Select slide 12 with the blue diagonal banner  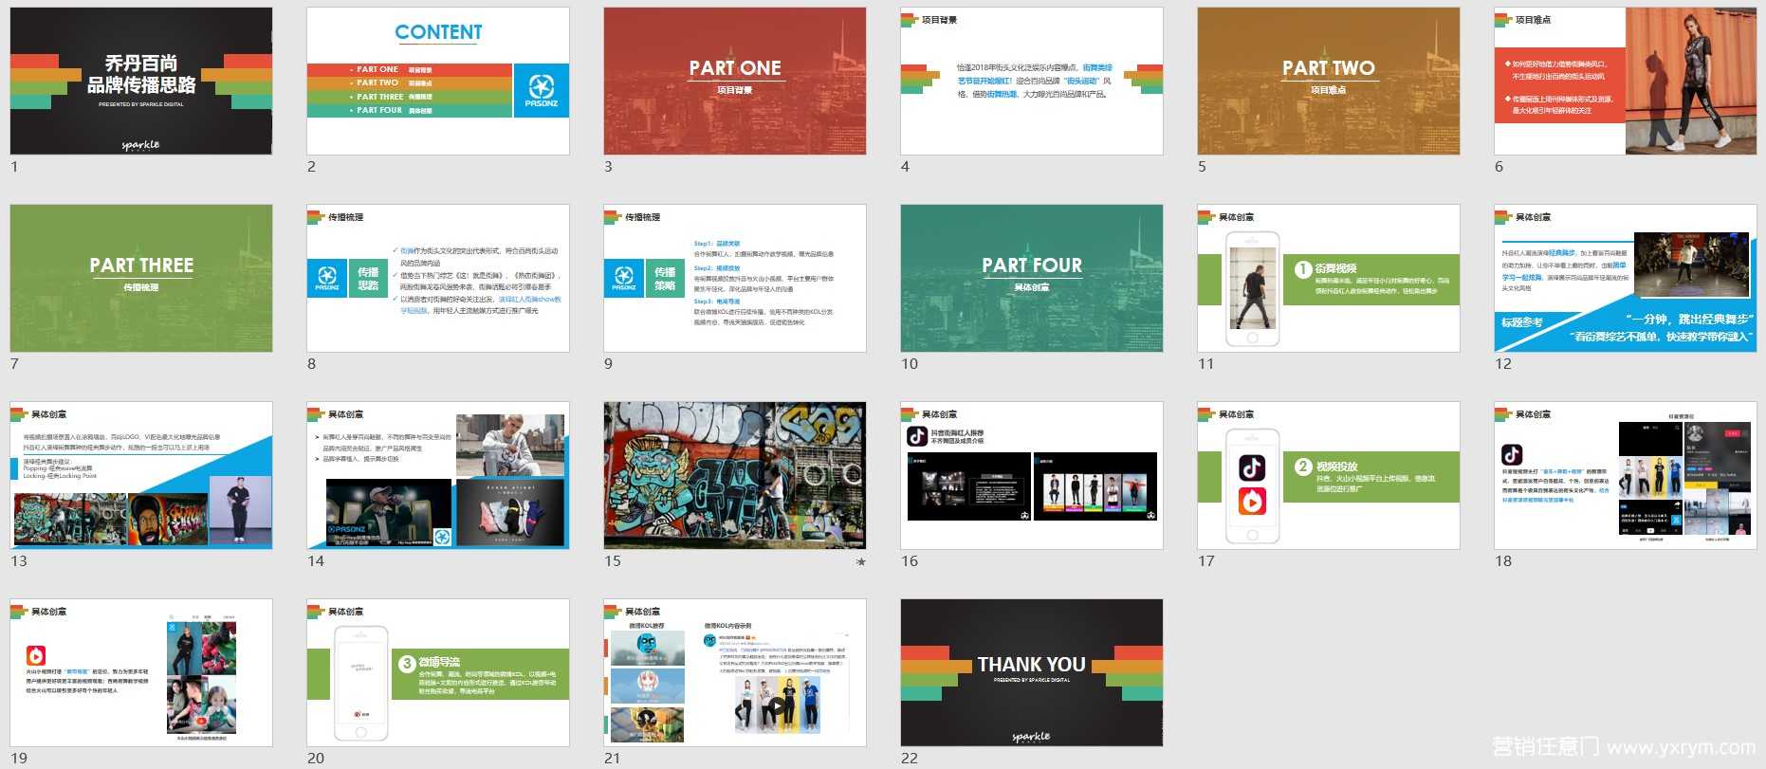click(1626, 279)
